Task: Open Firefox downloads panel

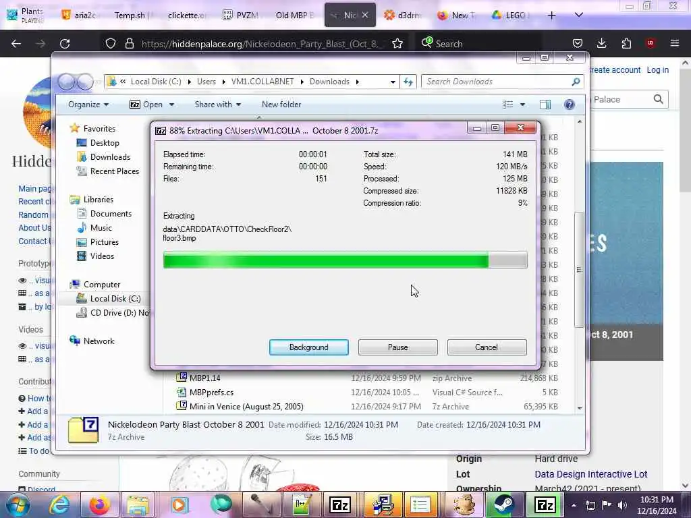Action: (601, 43)
